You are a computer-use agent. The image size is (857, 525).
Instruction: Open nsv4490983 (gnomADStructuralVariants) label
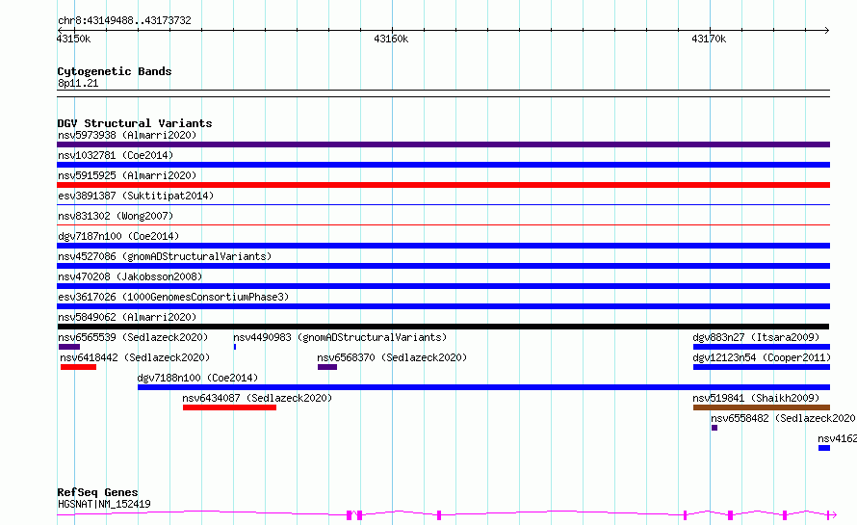(340, 337)
